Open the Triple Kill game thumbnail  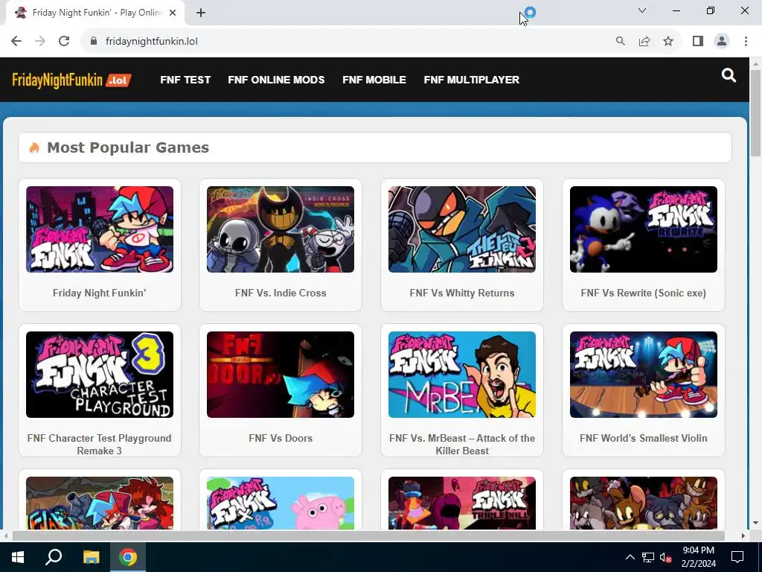tap(461, 503)
